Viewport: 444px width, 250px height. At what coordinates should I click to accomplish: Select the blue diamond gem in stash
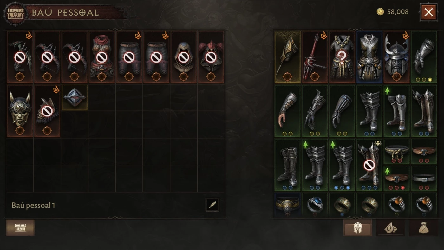75,97
